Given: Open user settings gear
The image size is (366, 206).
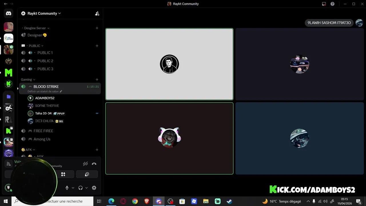Looking at the screenshot, I should tap(94, 188).
